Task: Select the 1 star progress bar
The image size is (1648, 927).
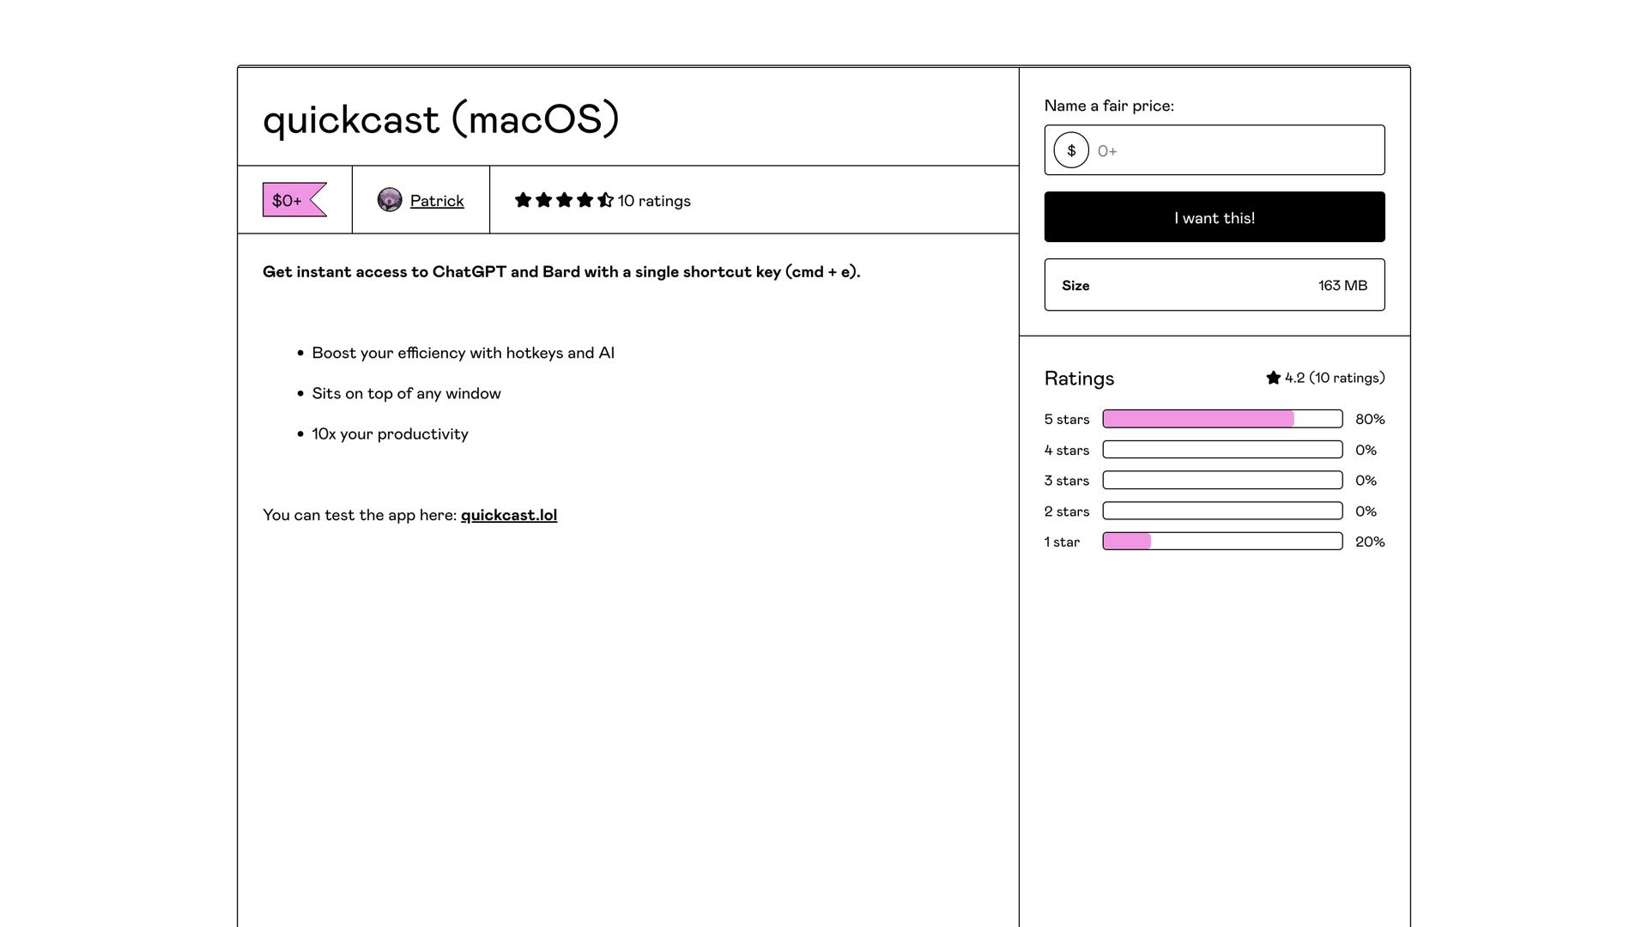Action: pos(1221,541)
